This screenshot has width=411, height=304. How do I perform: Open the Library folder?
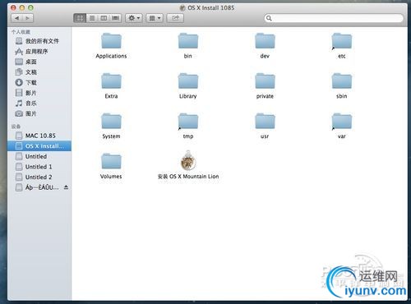(x=188, y=81)
